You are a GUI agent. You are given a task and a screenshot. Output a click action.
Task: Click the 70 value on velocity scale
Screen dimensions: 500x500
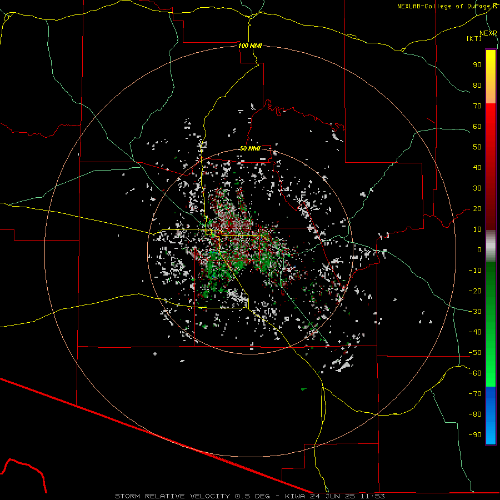(x=477, y=106)
